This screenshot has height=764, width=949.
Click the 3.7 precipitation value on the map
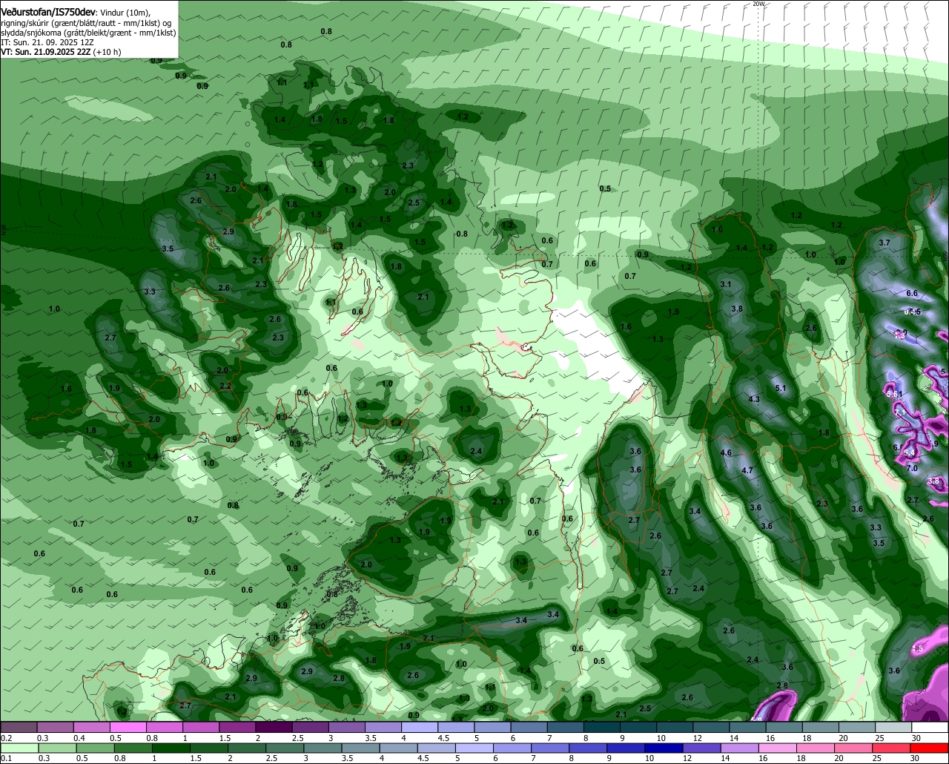tap(884, 243)
